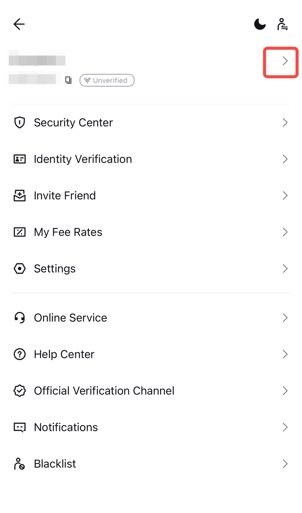Copy the UID with the copy icon
302x513 pixels.
pos(69,80)
